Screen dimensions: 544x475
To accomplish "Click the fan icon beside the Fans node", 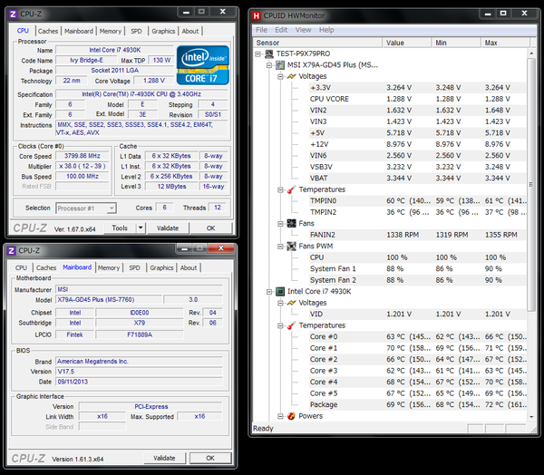I will click(x=291, y=223).
